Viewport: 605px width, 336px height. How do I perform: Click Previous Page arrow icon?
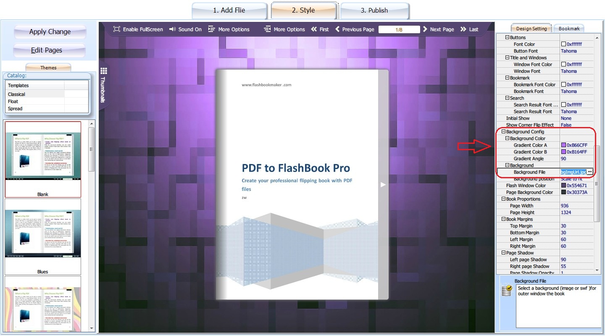(337, 29)
